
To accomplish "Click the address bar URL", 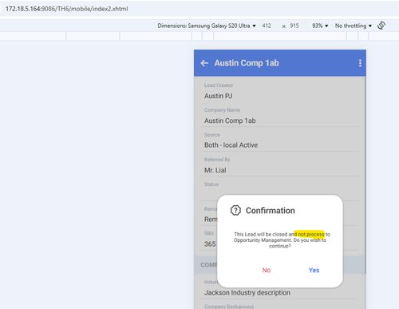I will click(x=67, y=9).
